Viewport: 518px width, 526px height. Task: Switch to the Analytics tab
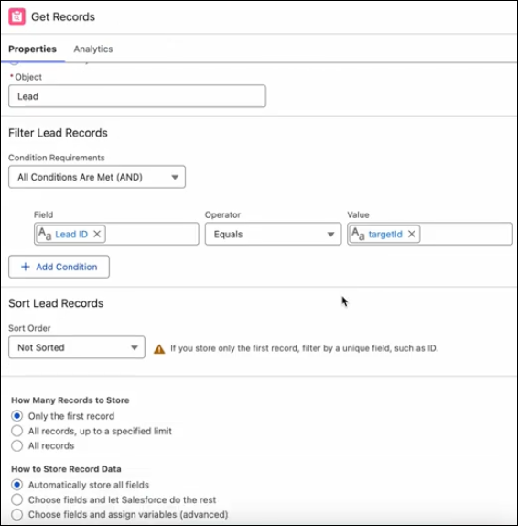pyautogui.click(x=93, y=49)
